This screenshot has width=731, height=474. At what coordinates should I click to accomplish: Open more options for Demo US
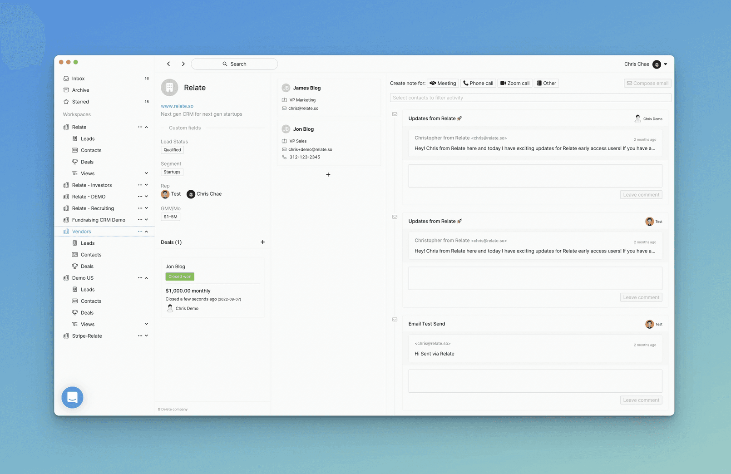pyautogui.click(x=140, y=278)
